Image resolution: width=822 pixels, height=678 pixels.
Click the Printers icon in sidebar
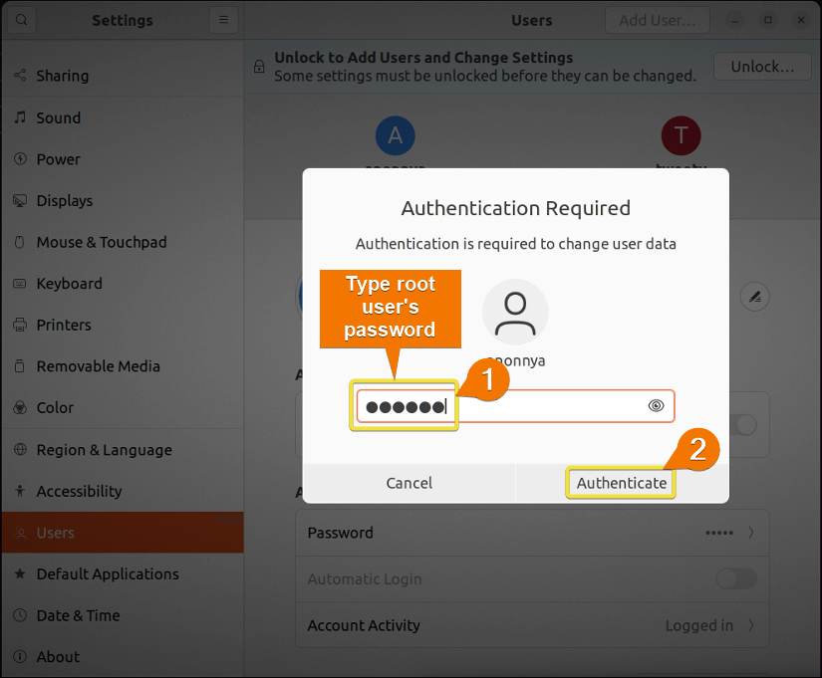click(x=20, y=325)
